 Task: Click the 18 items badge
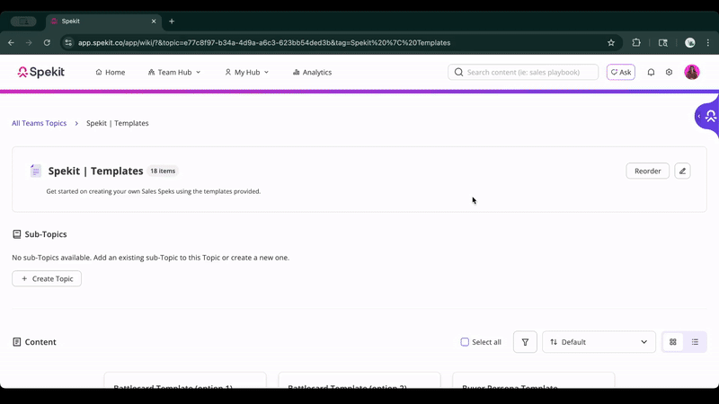163,171
